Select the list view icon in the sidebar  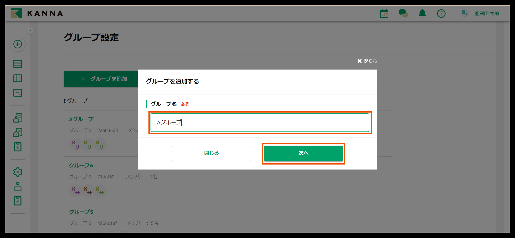(18, 64)
